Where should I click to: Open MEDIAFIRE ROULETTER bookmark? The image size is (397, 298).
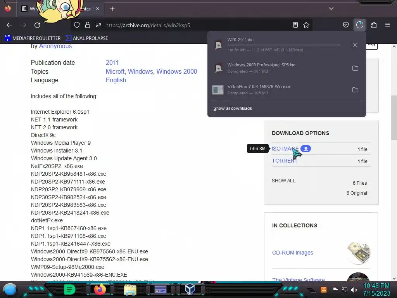[33, 38]
